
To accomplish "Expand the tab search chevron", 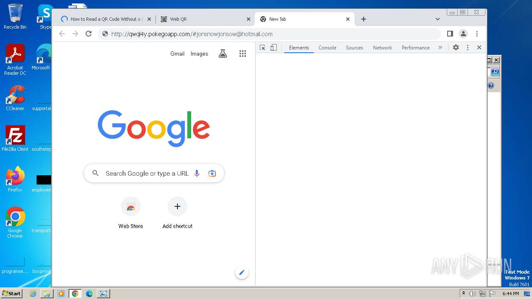I will 437,19.
